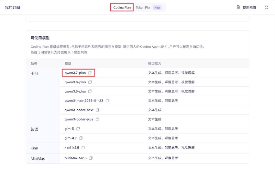Click the capability text in MiniMax-M2.5 row
Viewport: 275px width, 171px height.
pyautogui.click(x=163, y=158)
